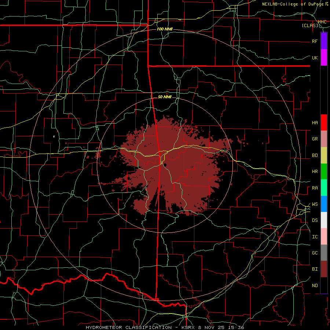Click the ND black legend swatch
Screen dimensions: 330x330
324,285
